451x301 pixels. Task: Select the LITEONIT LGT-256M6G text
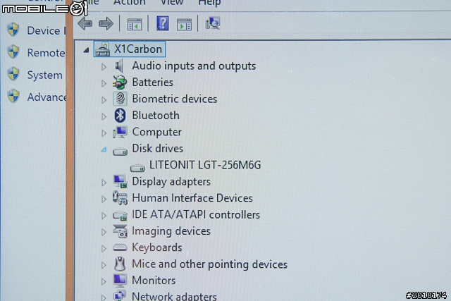(x=205, y=165)
